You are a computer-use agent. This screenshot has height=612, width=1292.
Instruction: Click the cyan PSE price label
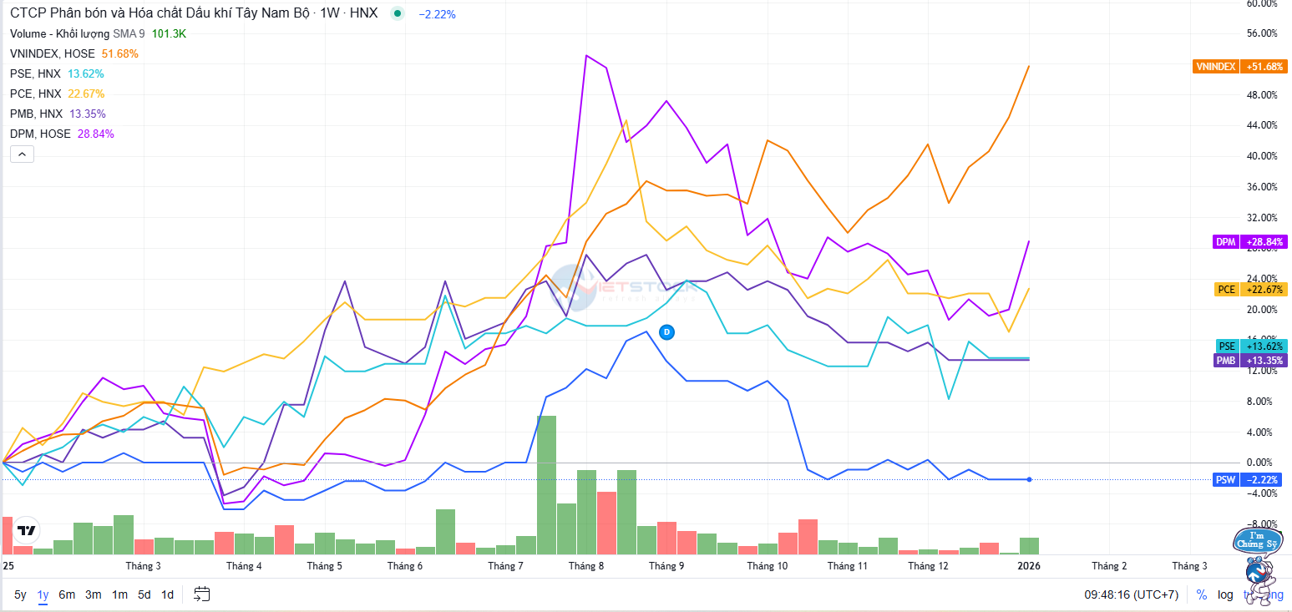coord(1250,346)
